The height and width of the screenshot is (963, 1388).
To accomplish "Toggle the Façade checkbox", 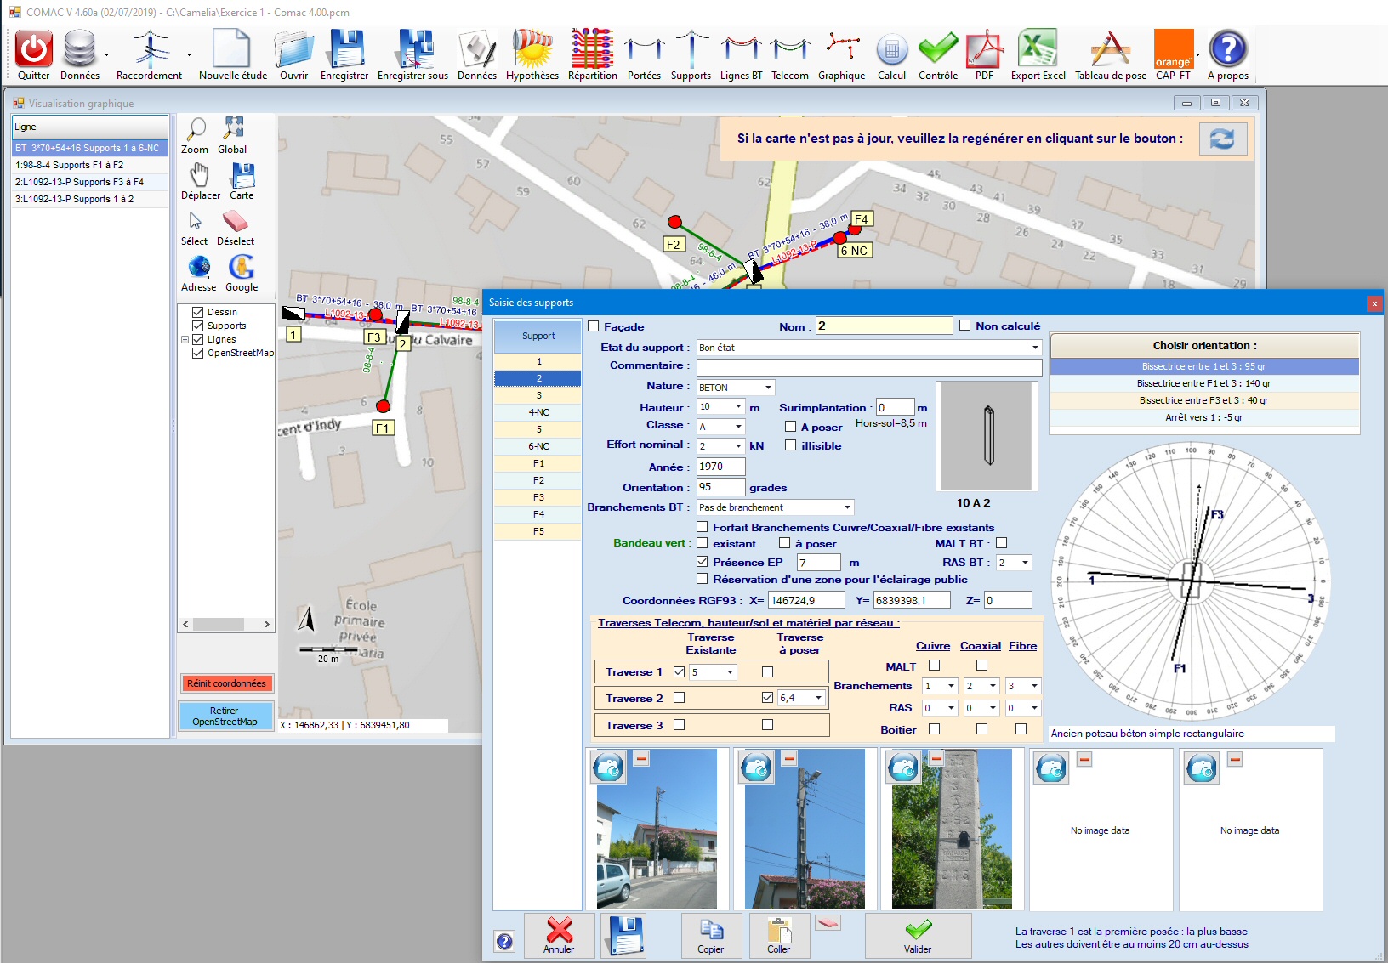I will click(x=594, y=326).
